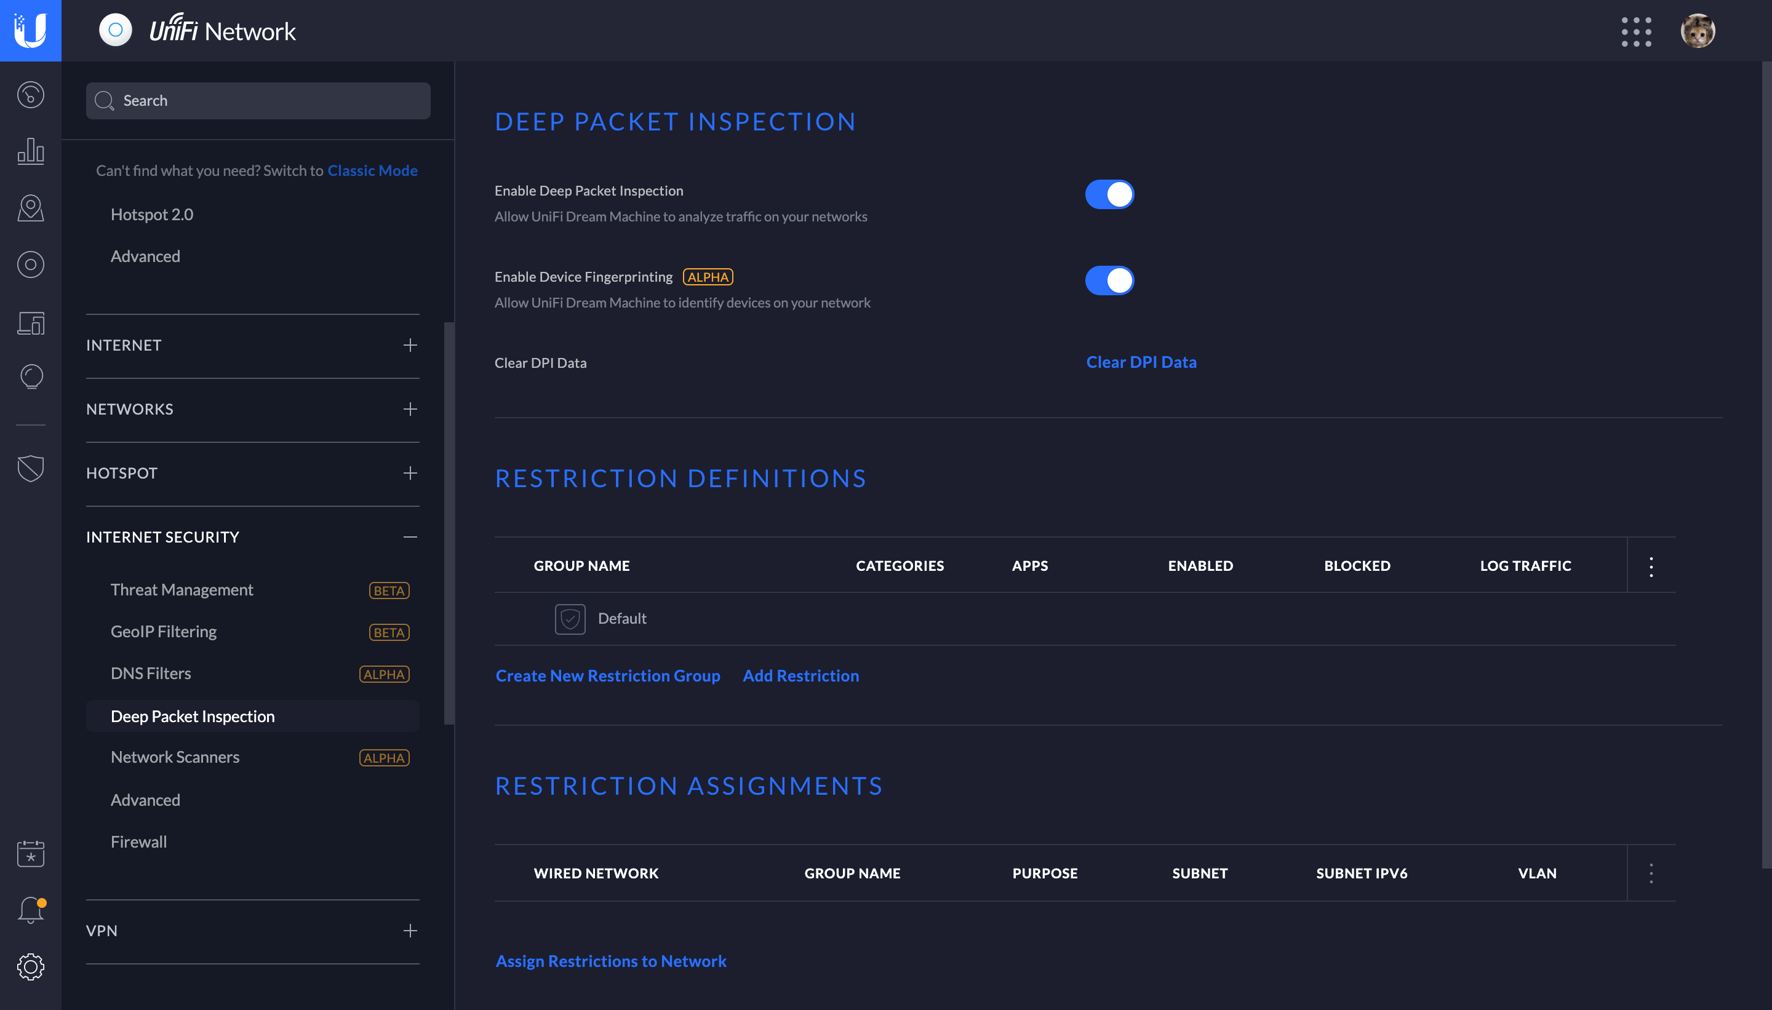The height and width of the screenshot is (1010, 1772).
Task: Open the Settings gear icon
Action: coord(31,966)
